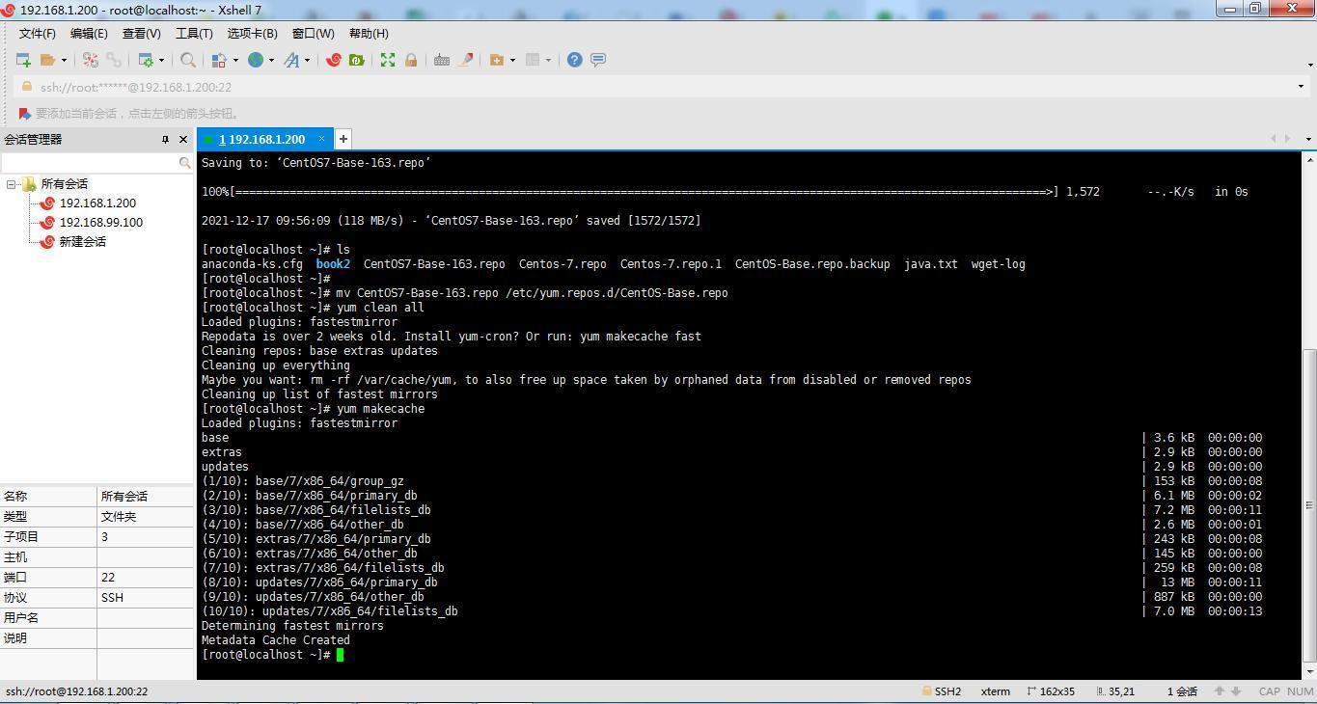Screen dimensions: 1317x704
Task: Click the magnifier Find icon in toolbar
Action: (x=188, y=60)
